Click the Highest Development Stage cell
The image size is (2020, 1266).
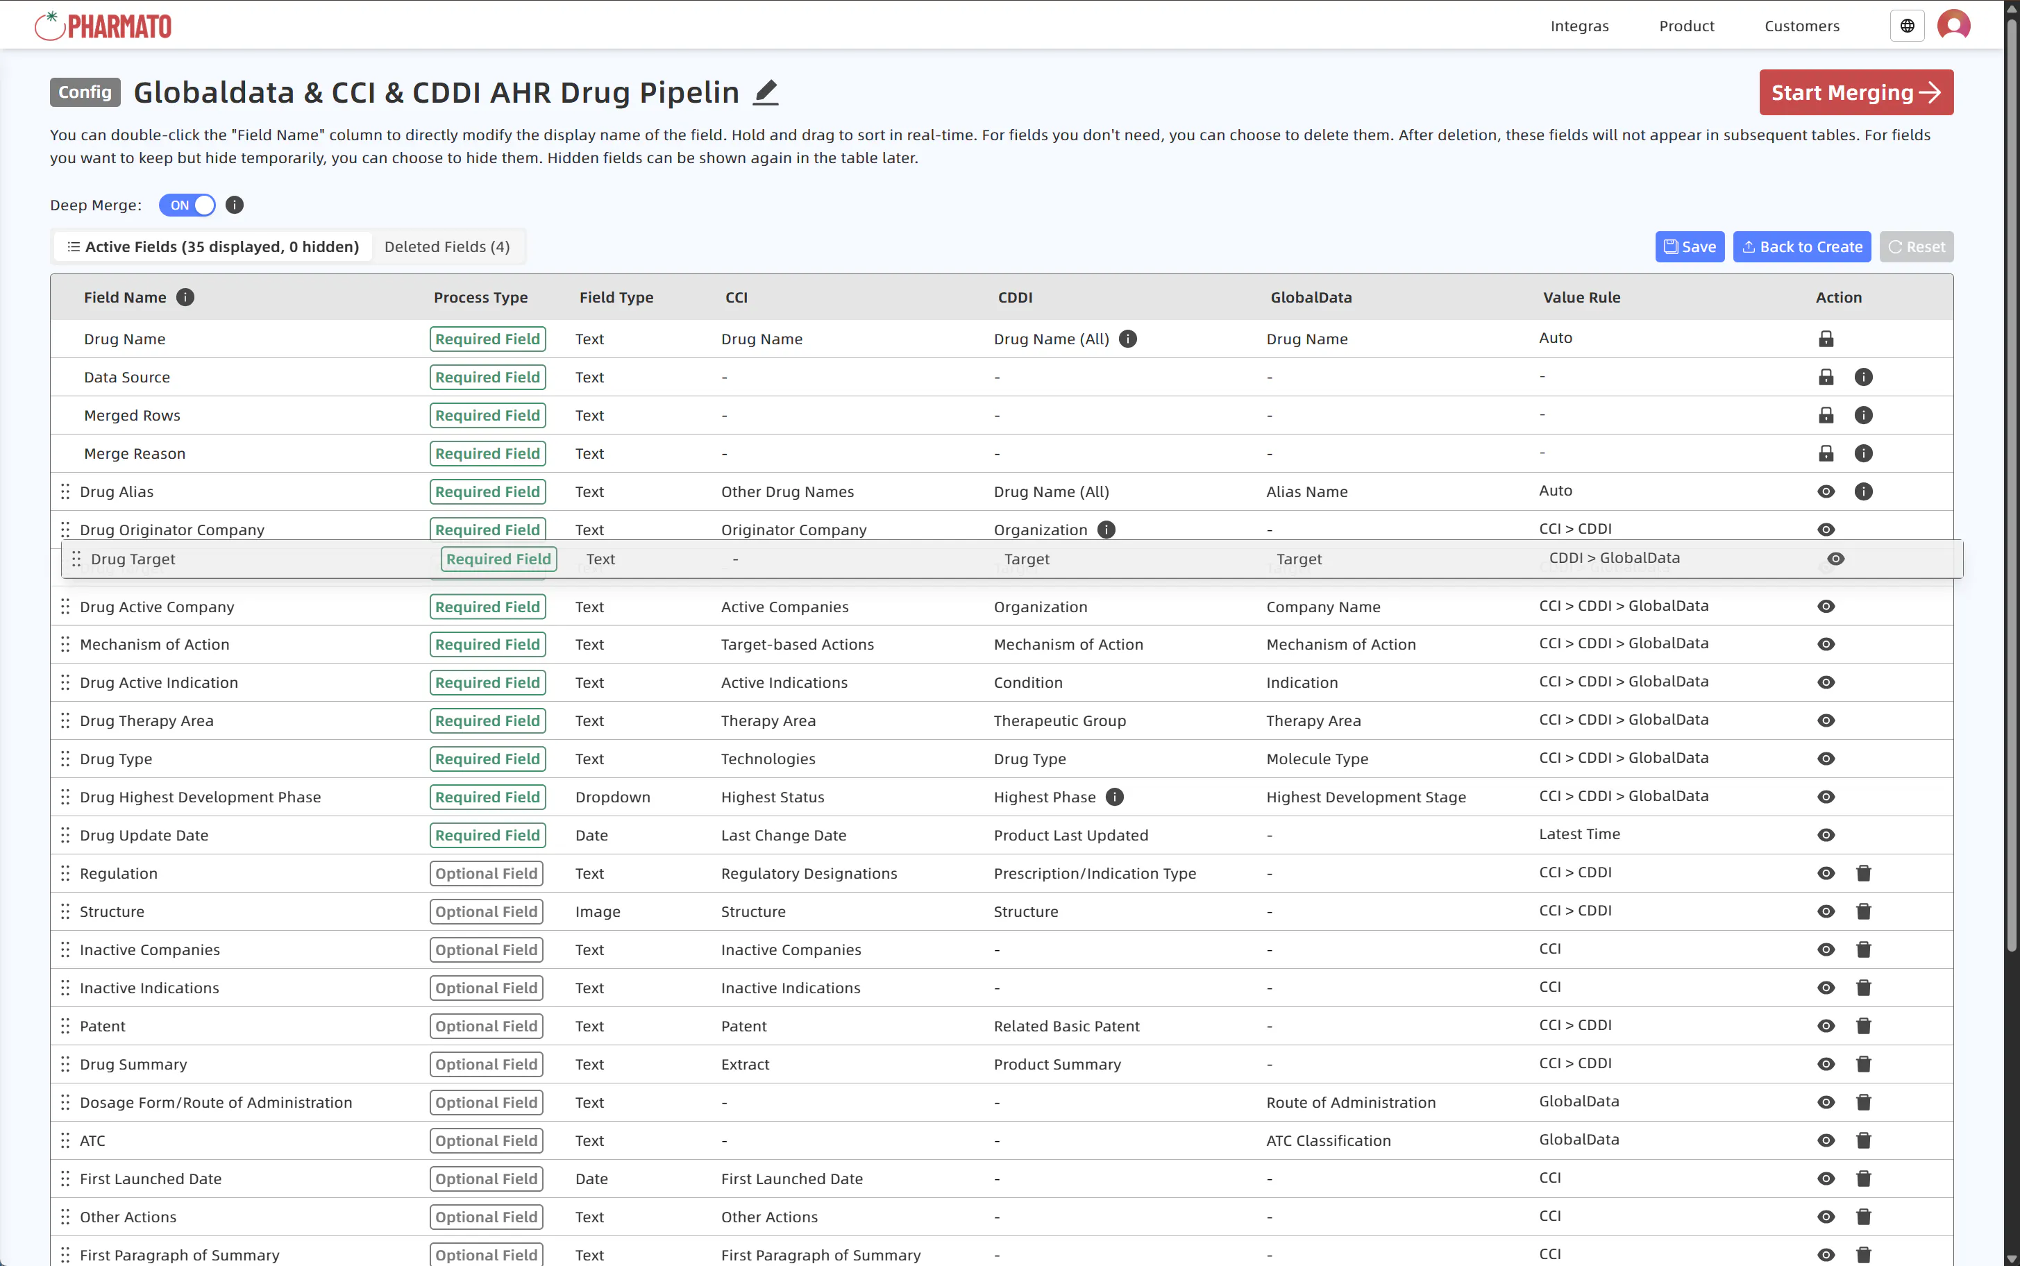(x=1365, y=797)
